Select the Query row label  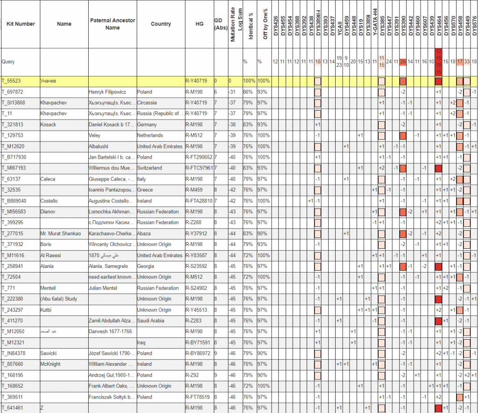point(8,61)
